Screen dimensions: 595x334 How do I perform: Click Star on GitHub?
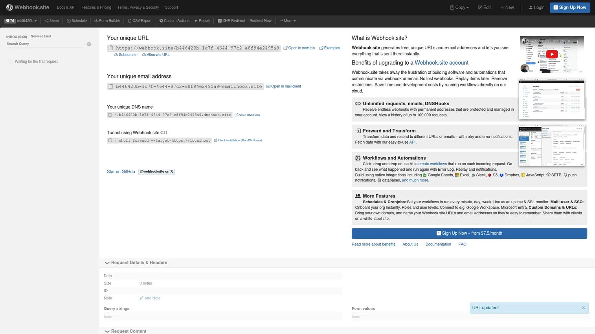121,172
